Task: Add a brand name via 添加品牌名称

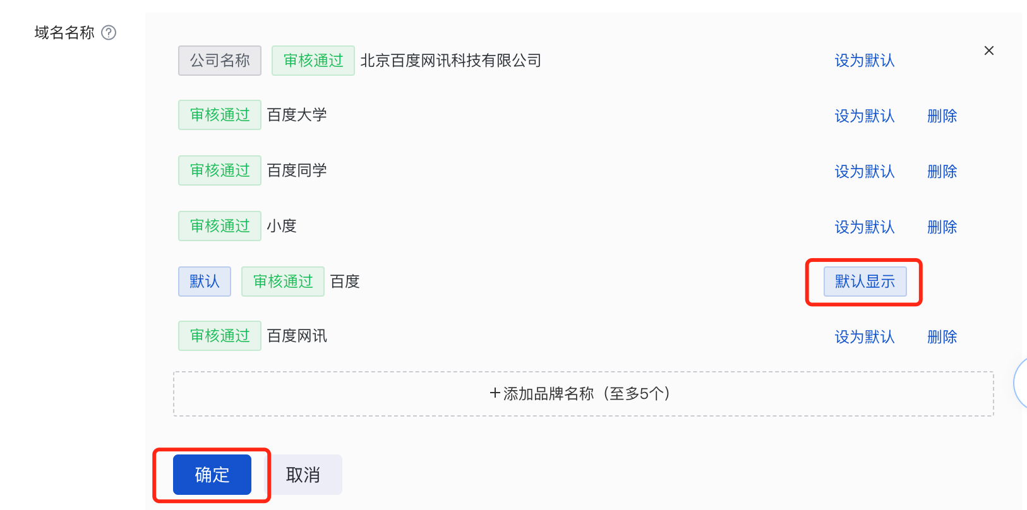Action: coord(583,394)
